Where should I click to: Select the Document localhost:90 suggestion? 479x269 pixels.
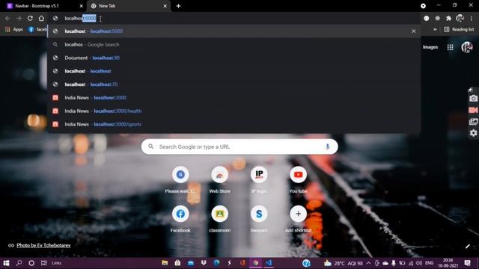234,58
